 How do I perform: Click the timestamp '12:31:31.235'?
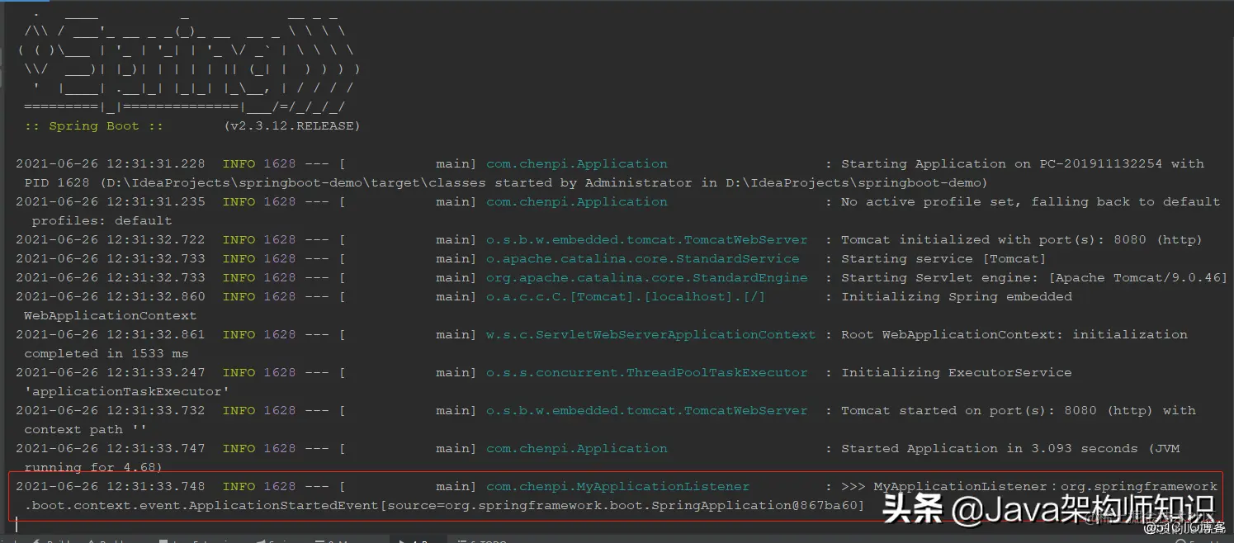(x=156, y=202)
